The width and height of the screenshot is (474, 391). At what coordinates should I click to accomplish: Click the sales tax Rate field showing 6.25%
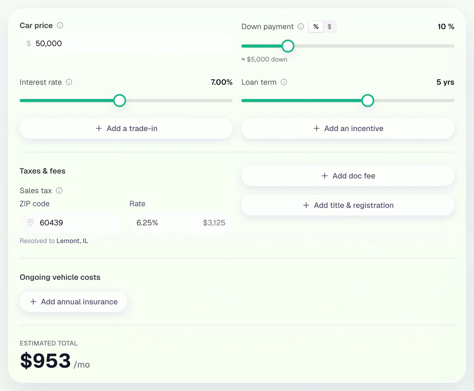click(181, 223)
